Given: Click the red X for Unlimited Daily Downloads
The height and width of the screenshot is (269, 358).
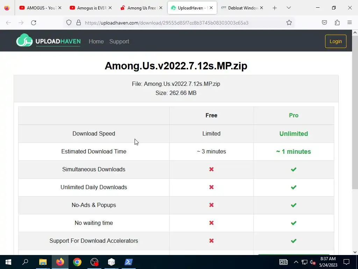Looking at the screenshot, I should [x=212, y=187].
